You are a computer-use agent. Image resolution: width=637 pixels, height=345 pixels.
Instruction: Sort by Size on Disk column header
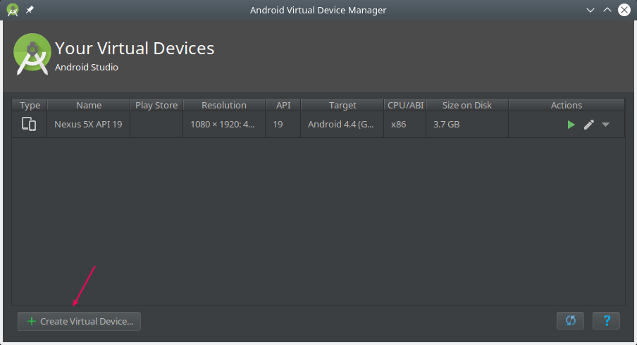[x=466, y=105]
